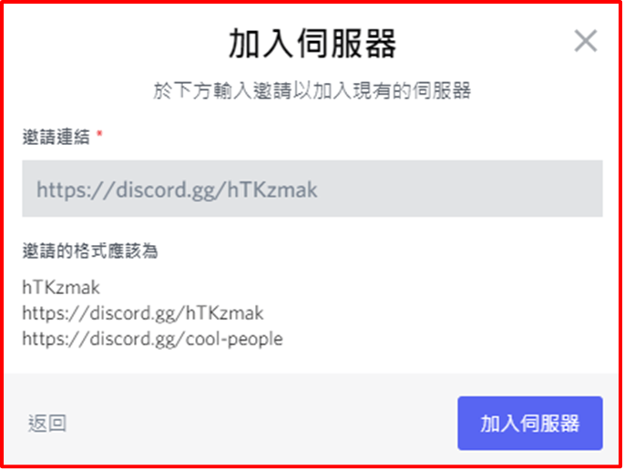The height and width of the screenshot is (470, 624).
Task: Click the 加入伺服器 confirm button
Action: pos(529,423)
